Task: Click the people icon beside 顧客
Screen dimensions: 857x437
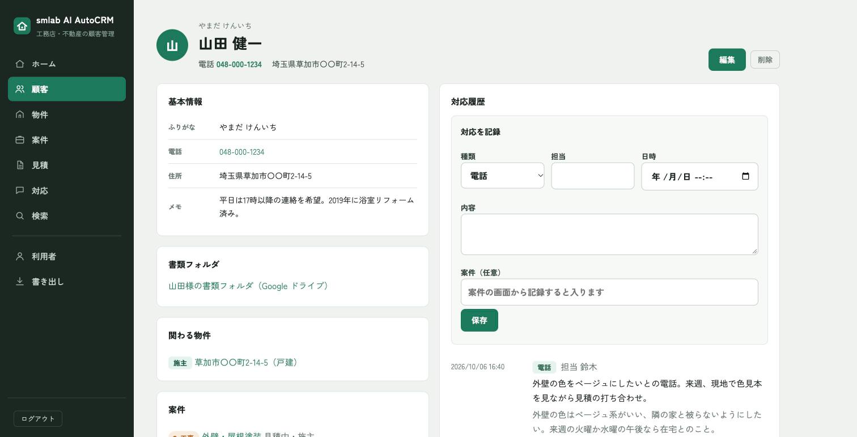Action: coord(20,89)
